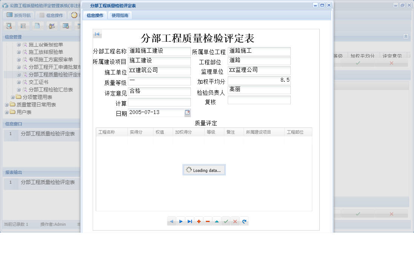
Task: Click inside the 质量等级 input field
Action: 158,81
